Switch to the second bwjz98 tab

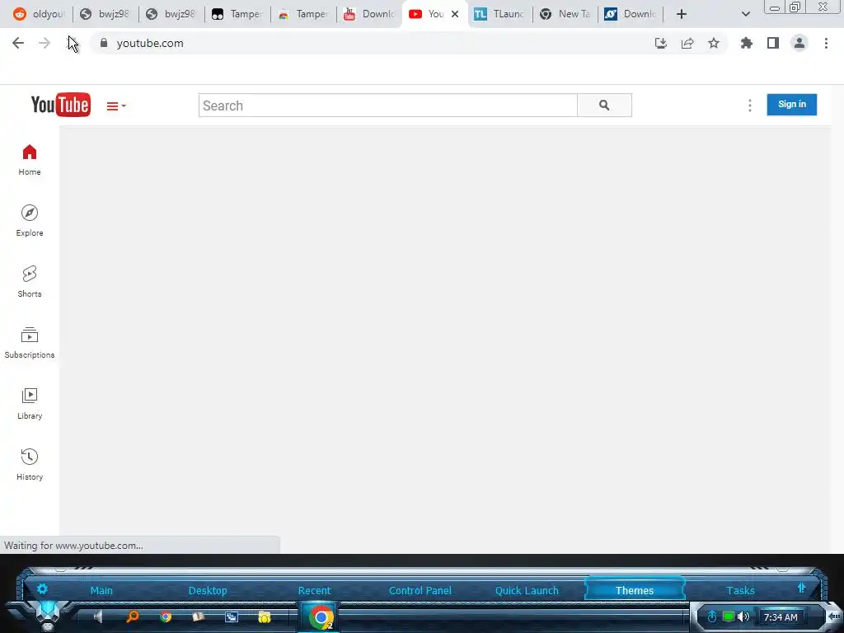tap(171, 14)
